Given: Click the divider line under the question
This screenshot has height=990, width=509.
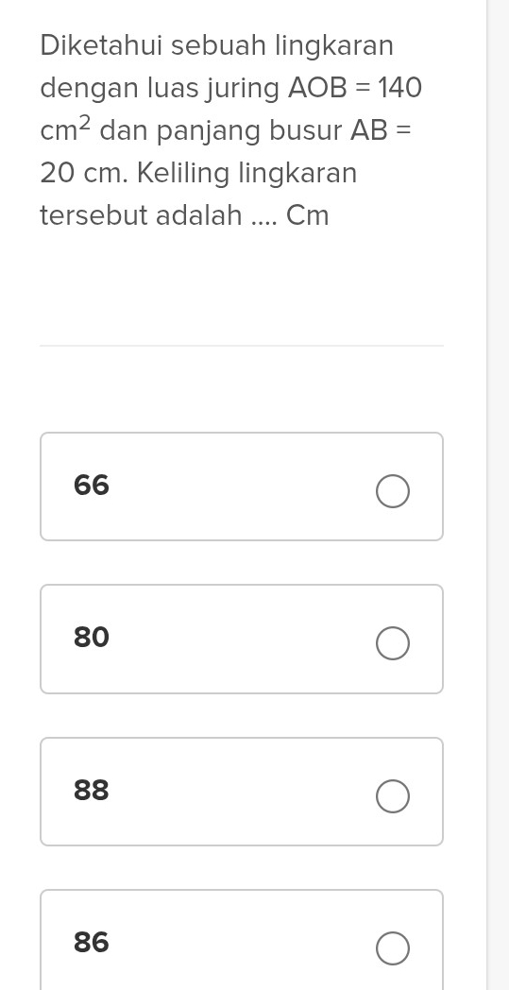Looking at the screenshot, I should point(242,346).
